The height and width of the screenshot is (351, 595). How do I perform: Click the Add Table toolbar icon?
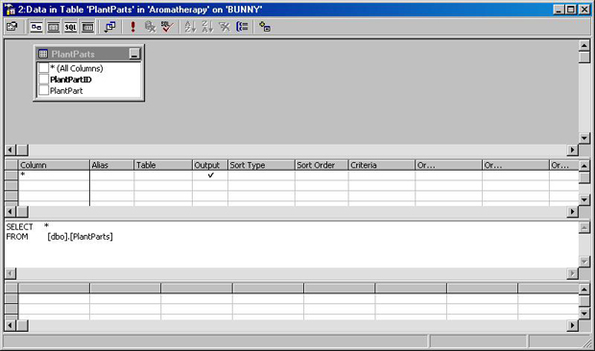pos(265,27)
